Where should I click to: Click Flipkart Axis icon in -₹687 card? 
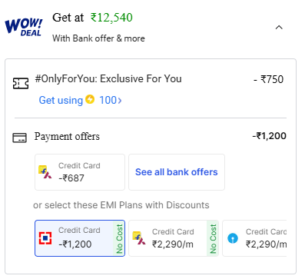pos(45,172)
